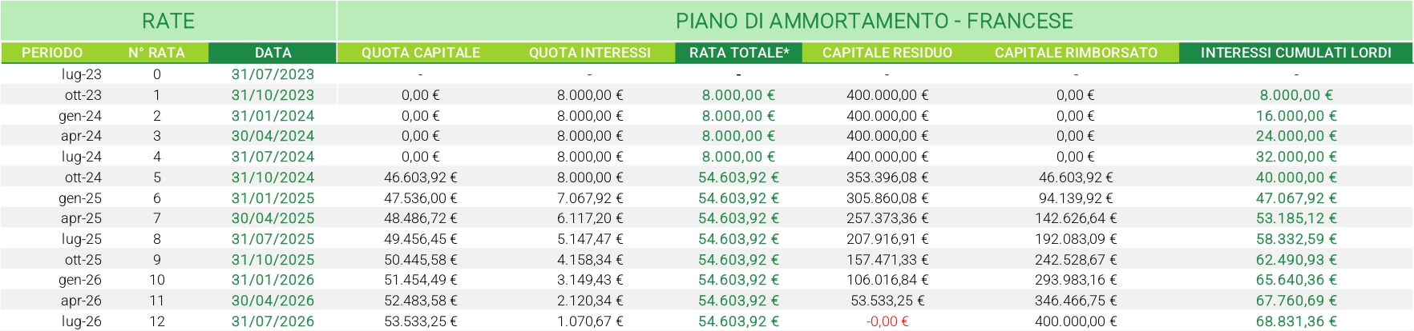Click the 400.000,00 € capitale rimborsato cell
Image resolution: width=1414 pixels, height=331 pixels.
1076,321
